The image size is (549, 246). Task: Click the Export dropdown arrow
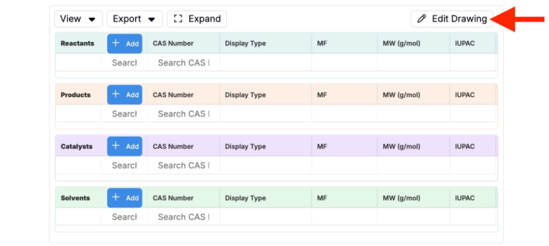[152, 20]
